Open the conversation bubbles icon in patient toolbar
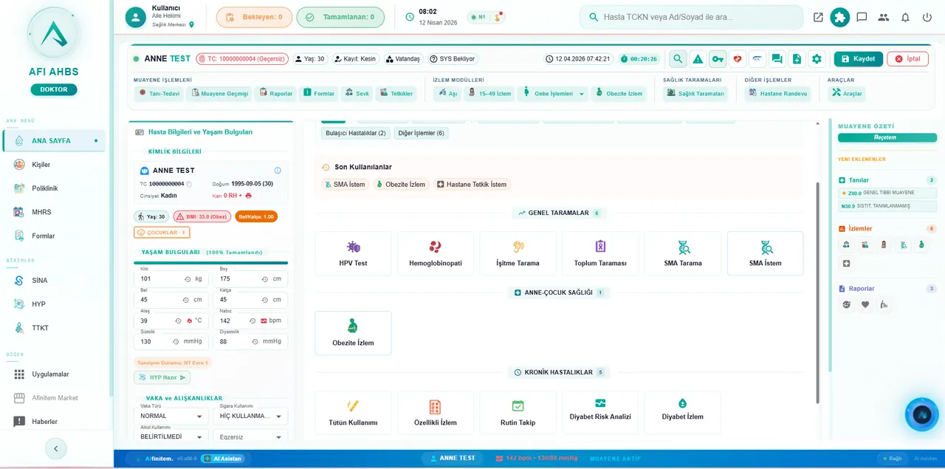The image size is (945, 469). 777,59
